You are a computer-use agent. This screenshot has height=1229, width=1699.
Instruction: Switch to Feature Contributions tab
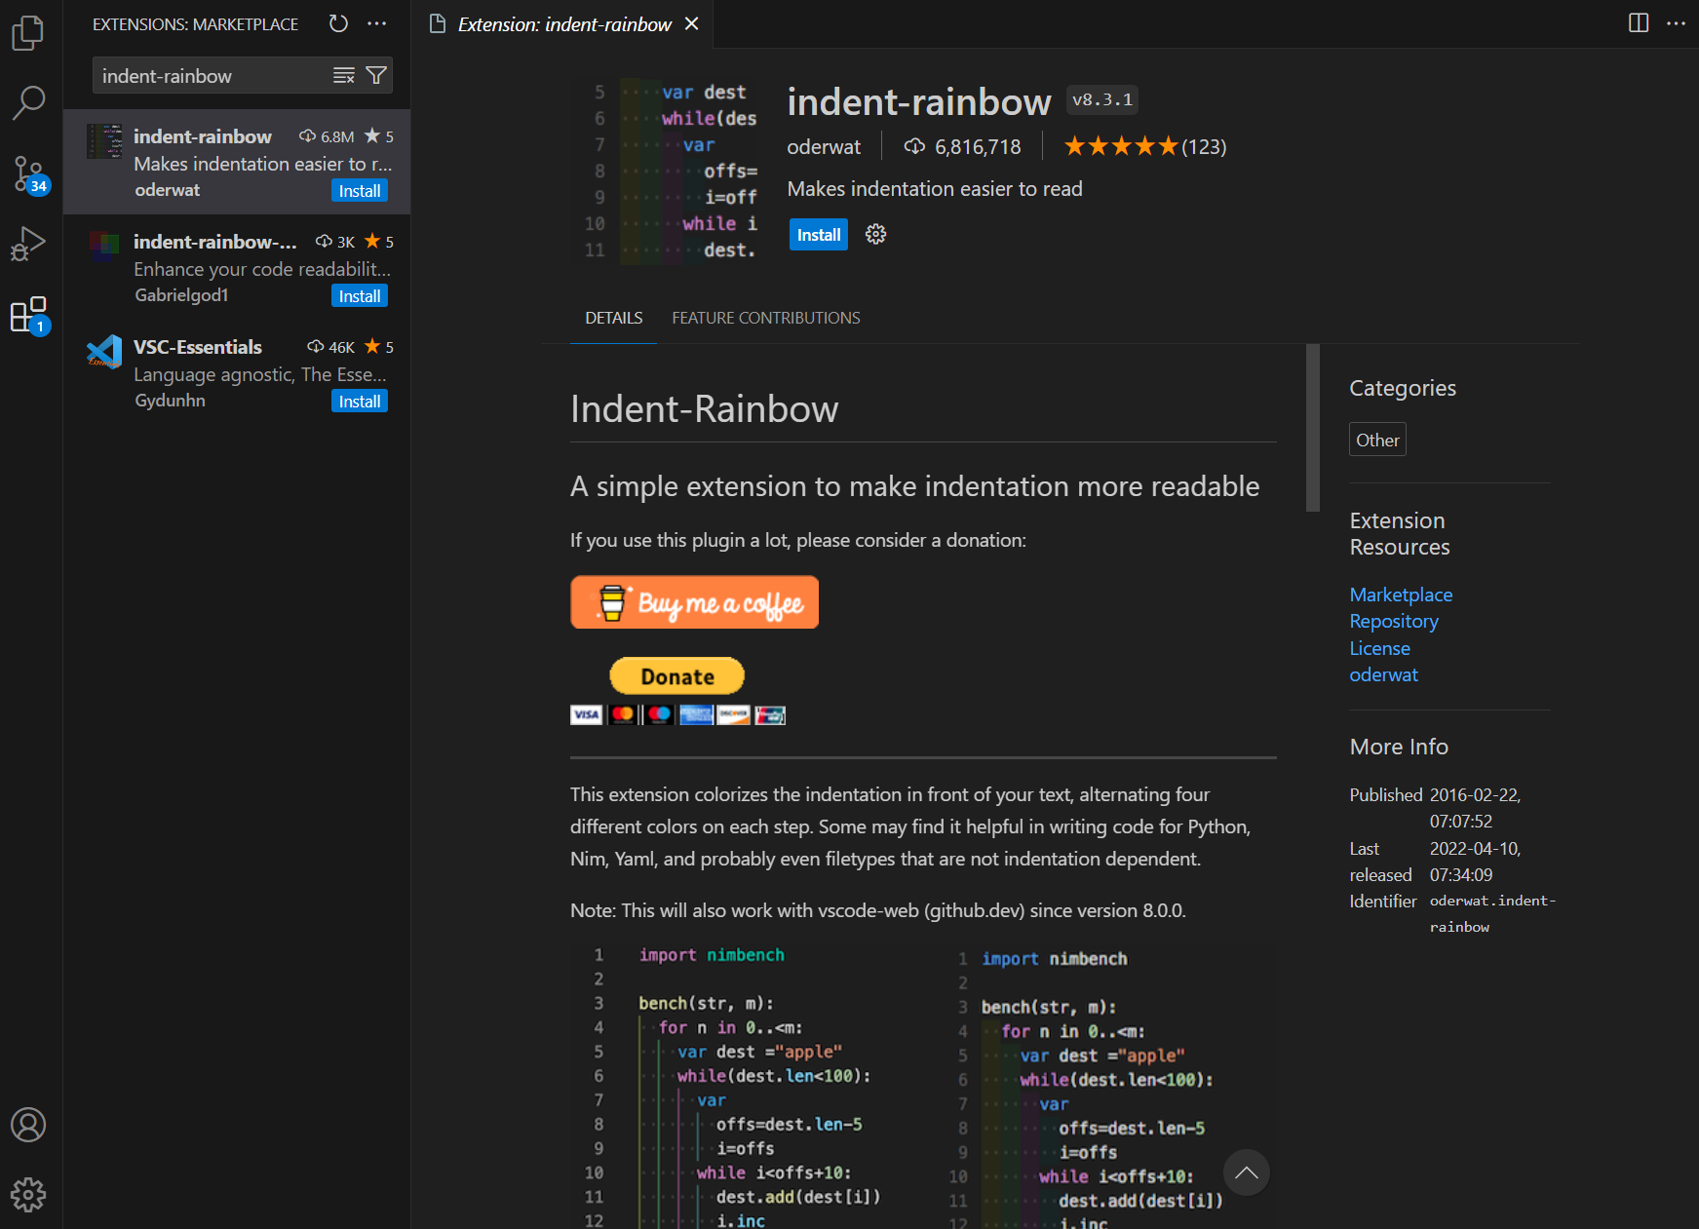tap(765, 318)
